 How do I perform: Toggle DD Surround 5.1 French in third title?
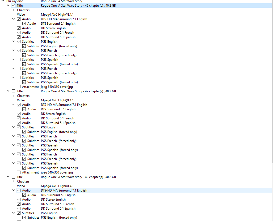click(19, 204)
